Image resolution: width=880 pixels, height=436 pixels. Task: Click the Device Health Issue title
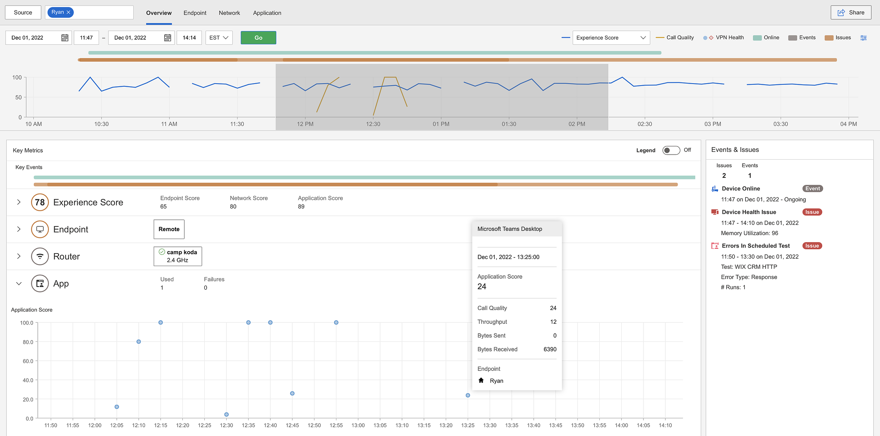(749, 212)
